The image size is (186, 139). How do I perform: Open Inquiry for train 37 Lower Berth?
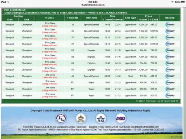(170, 44)
